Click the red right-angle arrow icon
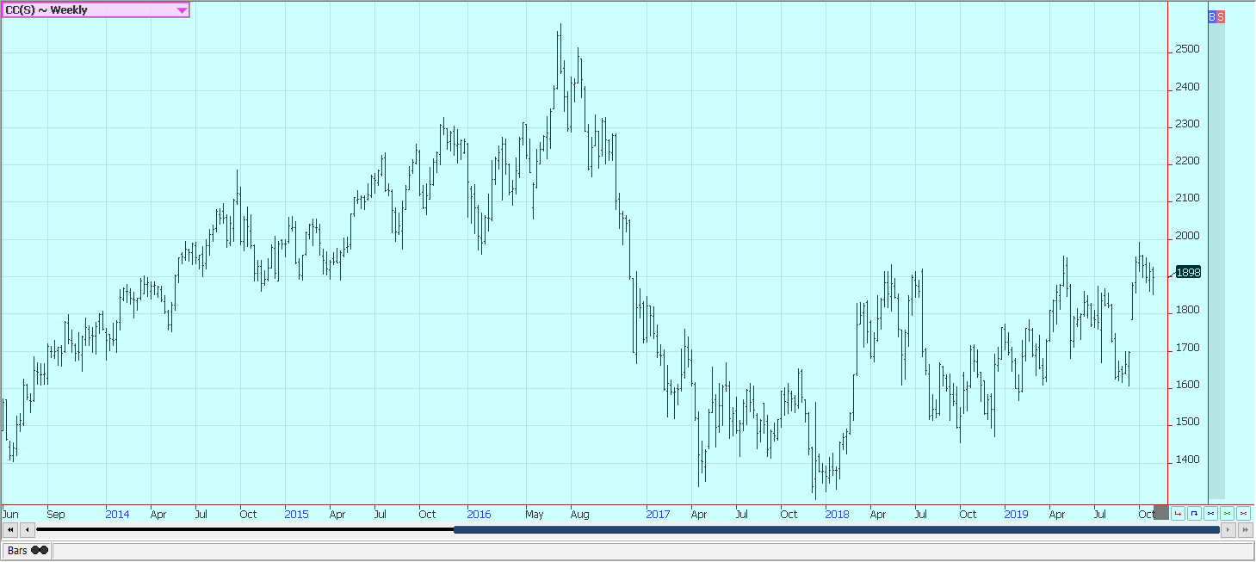 (x=1178, y=514)
